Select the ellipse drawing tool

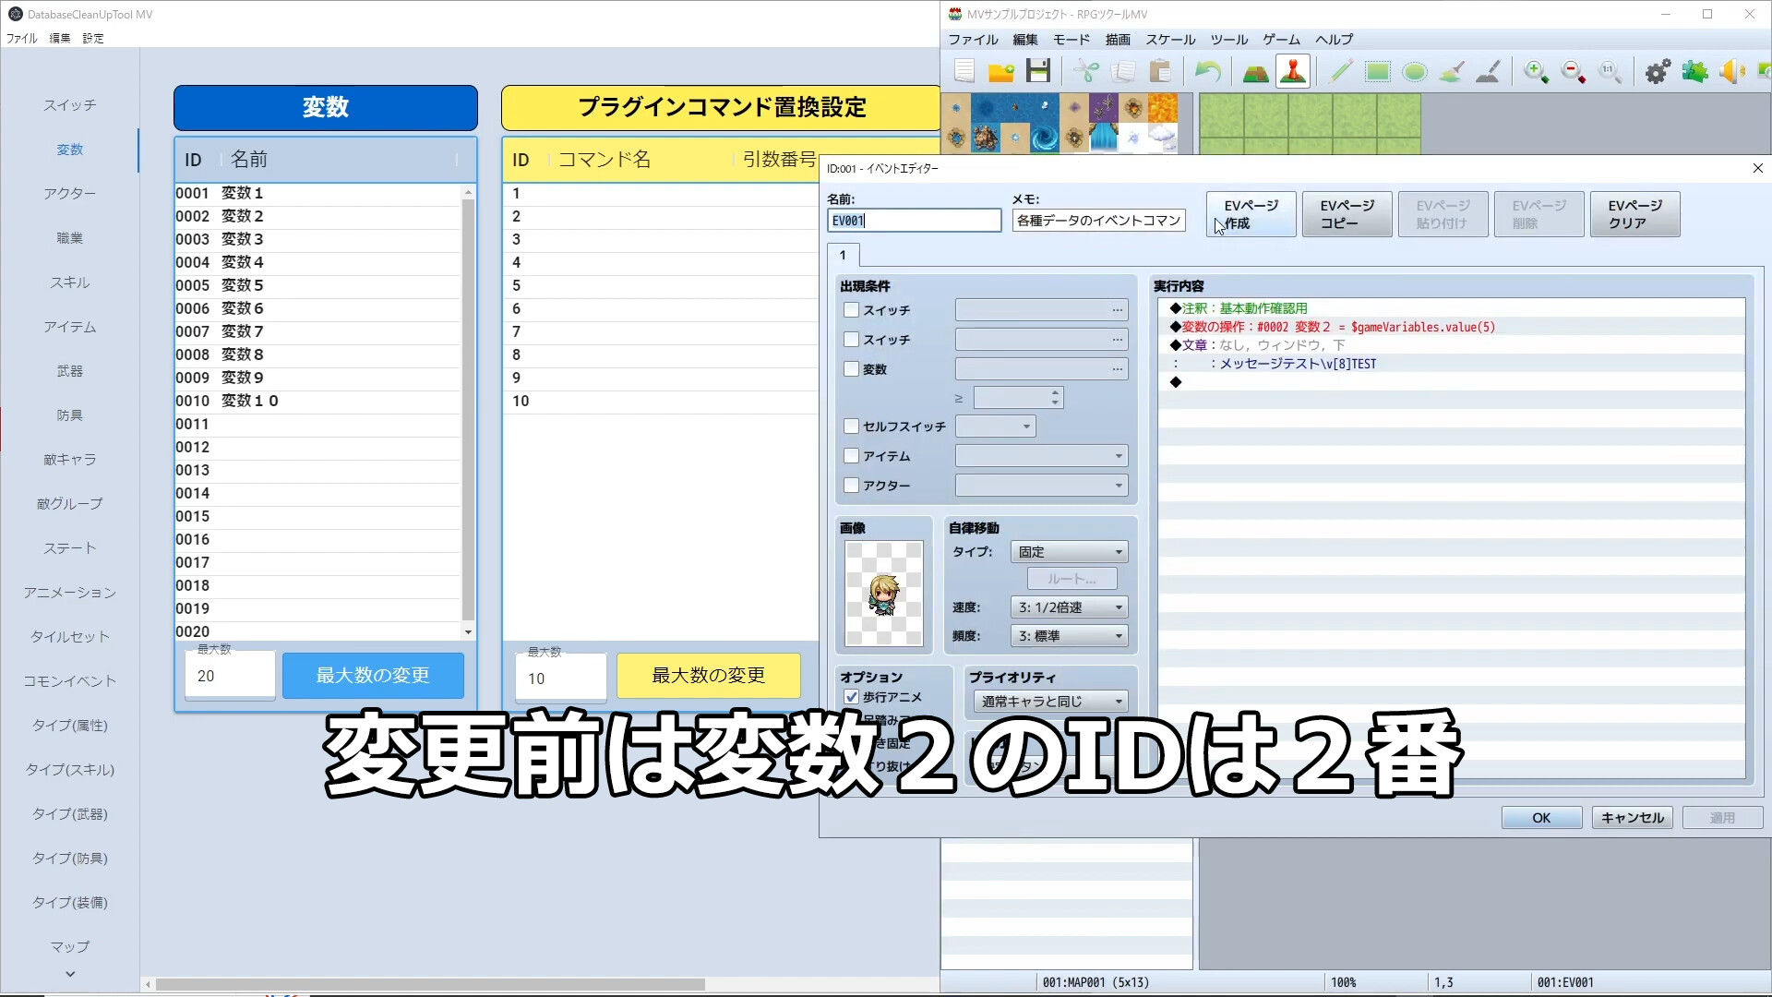(1414, 71)
